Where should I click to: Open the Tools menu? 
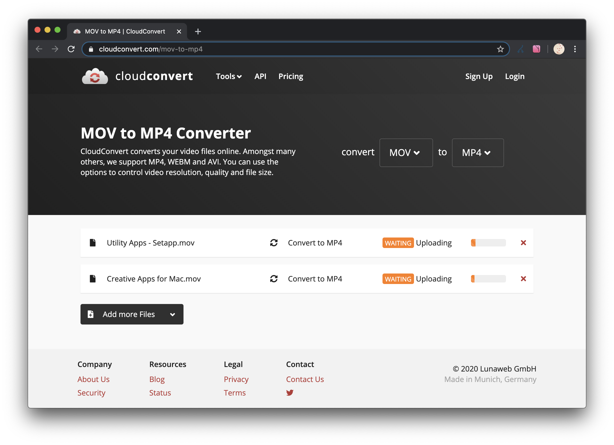click(x=228, y=76)
